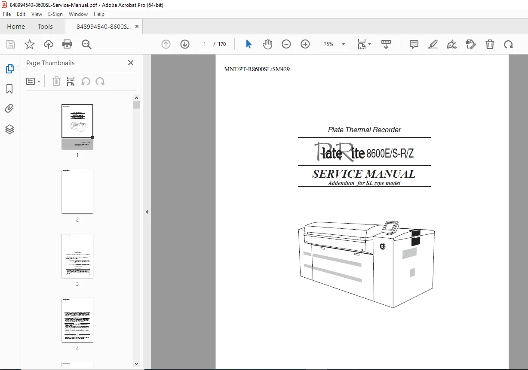Open the find text magnifier tool
Screen dimensions: 528x370
pyautogui.click(x=86, y=44)
